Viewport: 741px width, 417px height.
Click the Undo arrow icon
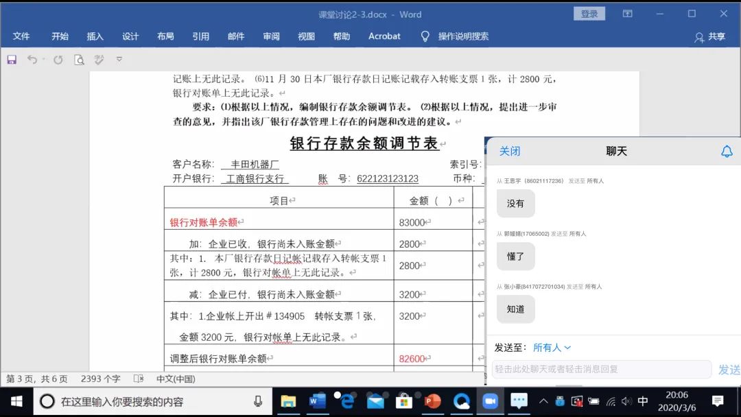tap(32, 60)
